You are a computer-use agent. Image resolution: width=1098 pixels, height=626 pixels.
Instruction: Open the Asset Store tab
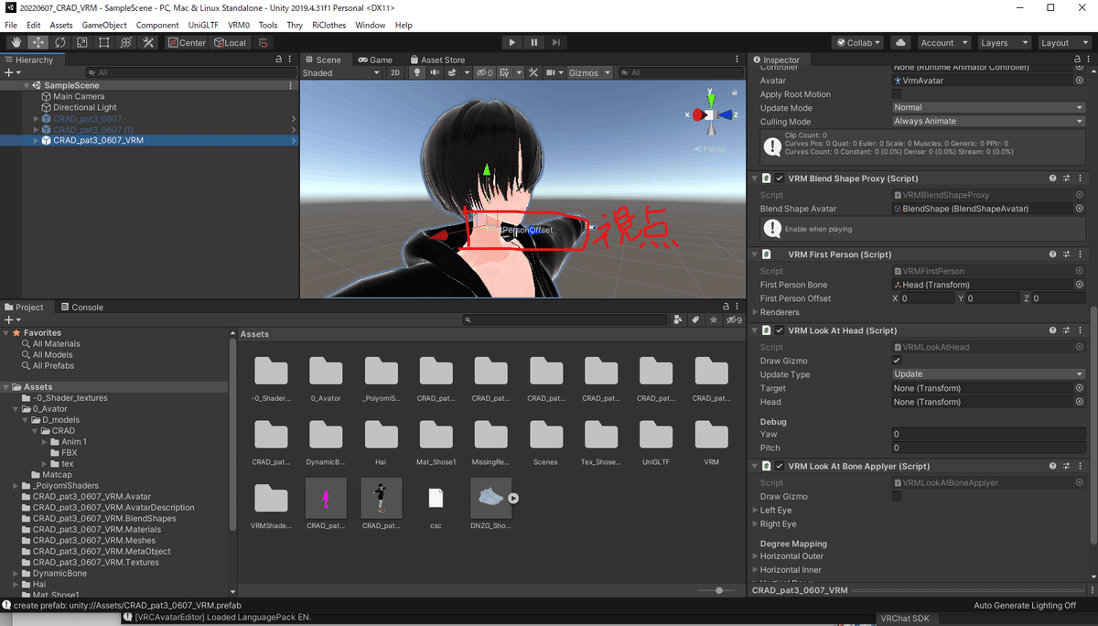click(x=437, y=59)
